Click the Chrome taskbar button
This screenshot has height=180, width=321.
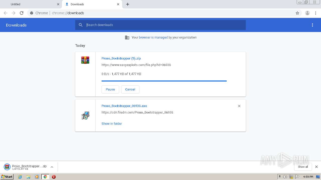[45, 177]
